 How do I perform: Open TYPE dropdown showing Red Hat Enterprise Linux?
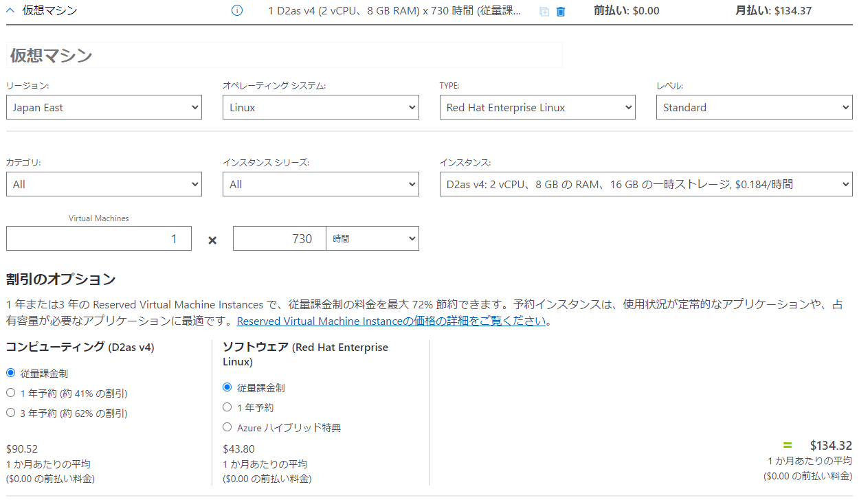tap(537, 107)
